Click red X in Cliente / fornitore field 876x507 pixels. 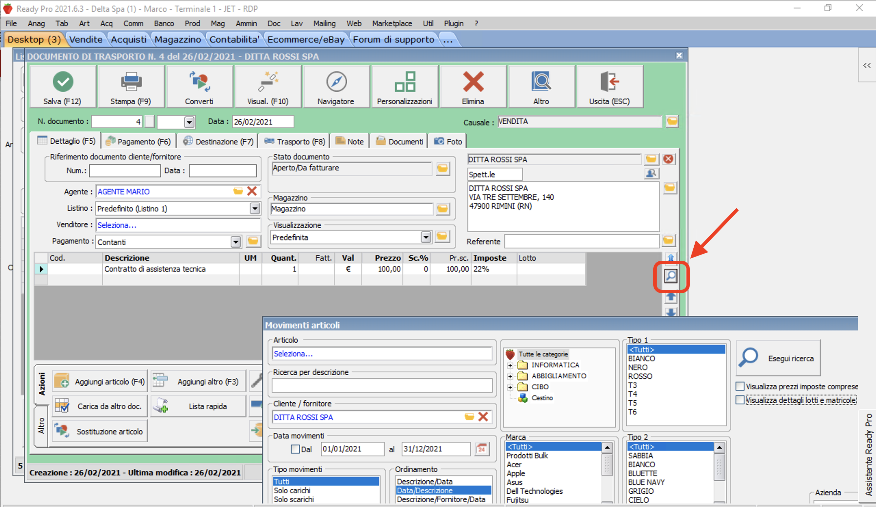click(x=483, y=417)
